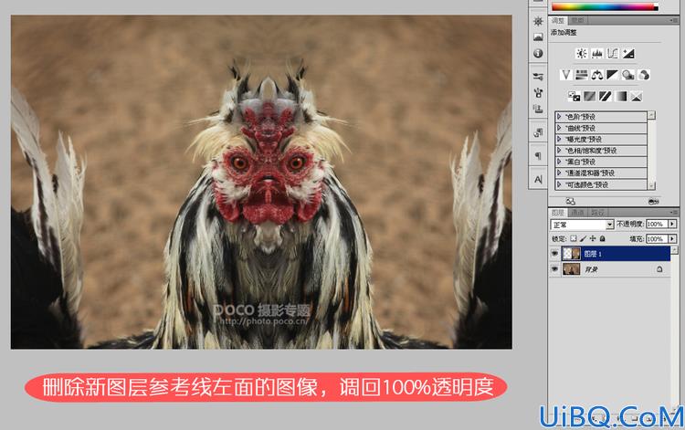Open the Character panel dock icon
This screenshot has height=430, width=685.
538,180
